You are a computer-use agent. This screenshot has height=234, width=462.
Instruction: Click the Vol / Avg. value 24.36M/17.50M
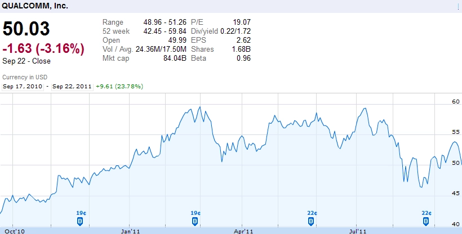point(161,49)
